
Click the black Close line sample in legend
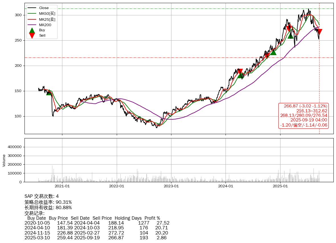(x=32, y=8)
